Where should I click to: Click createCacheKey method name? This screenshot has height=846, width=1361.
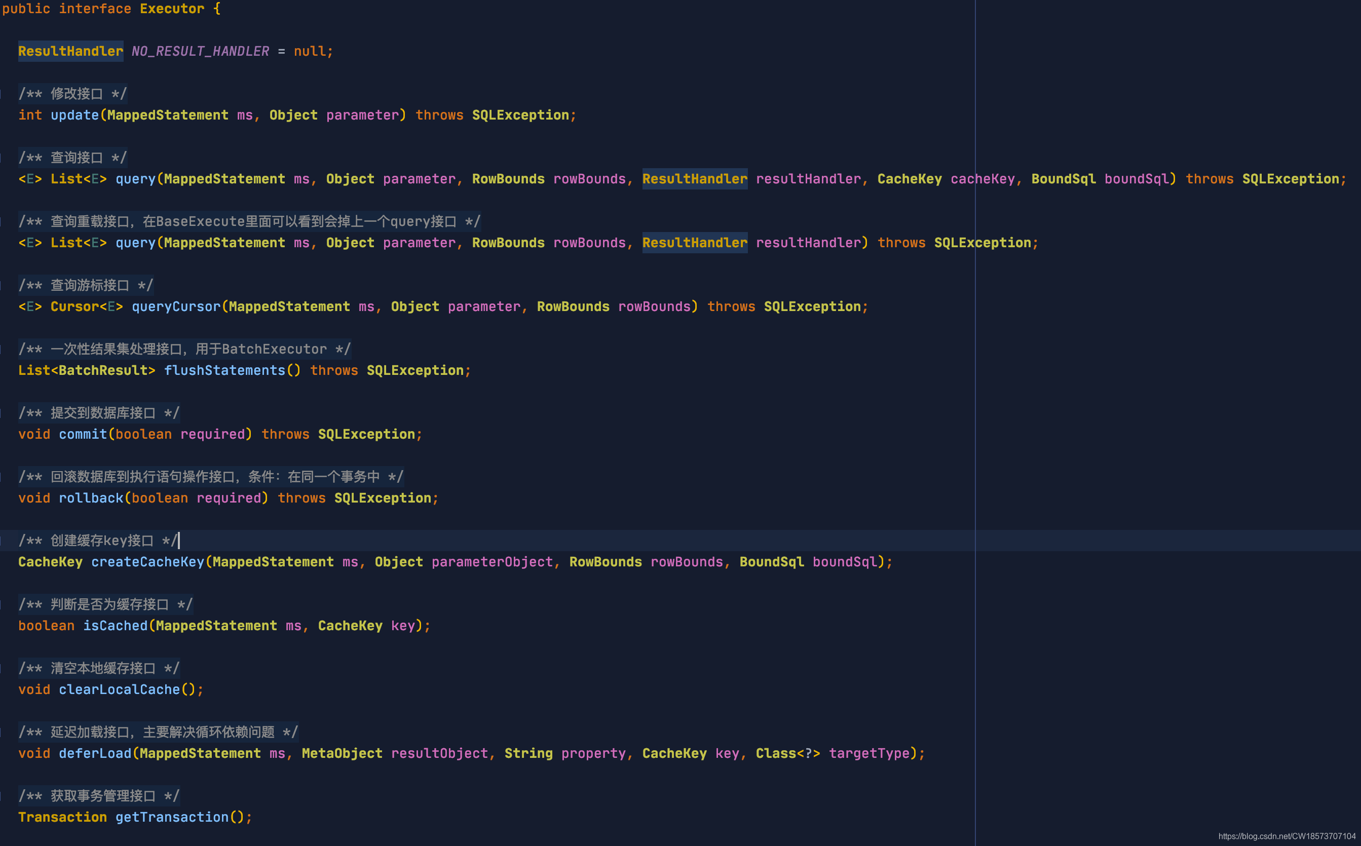pos(148,562)
